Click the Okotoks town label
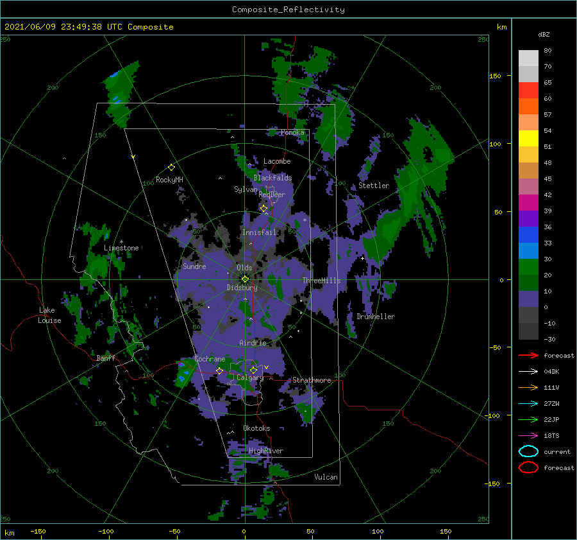The width and height of the screenshot is (577, 540). tap(257, 428)
